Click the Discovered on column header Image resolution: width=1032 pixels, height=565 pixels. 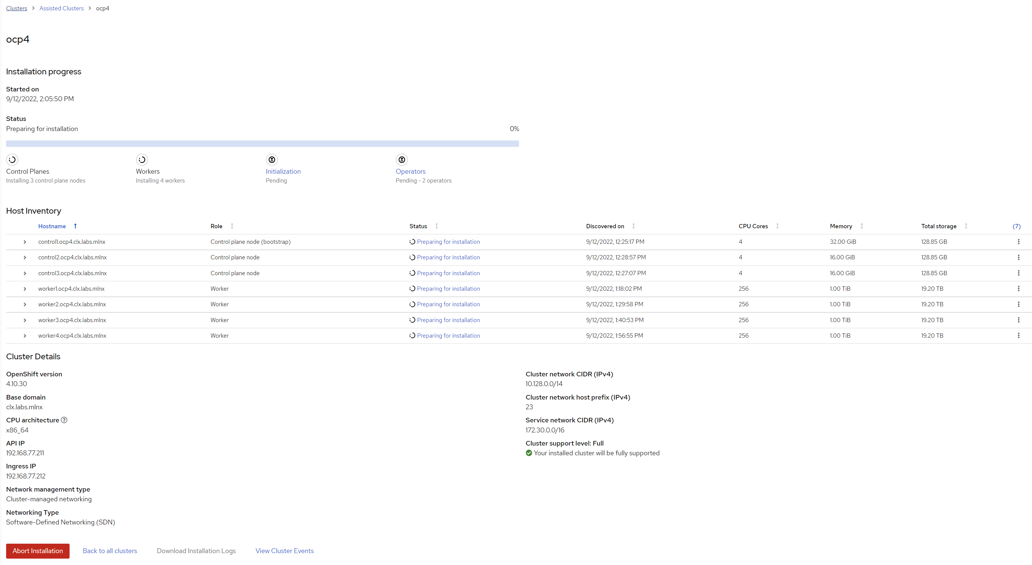pyautogui.click(x=605, y=226)
